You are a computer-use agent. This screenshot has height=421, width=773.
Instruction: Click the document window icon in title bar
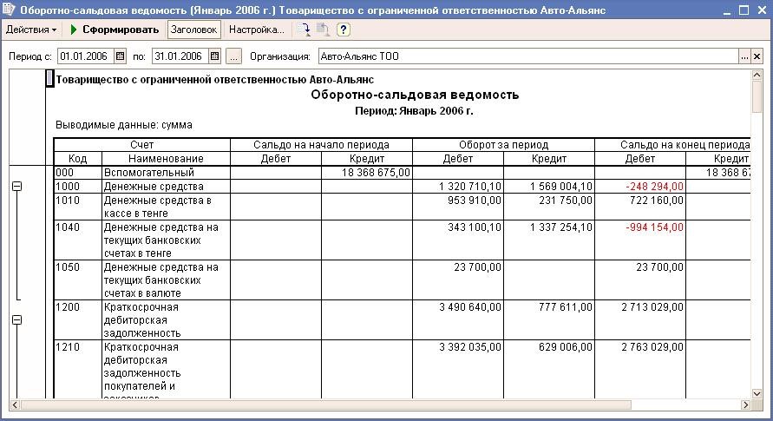point(9,10)
